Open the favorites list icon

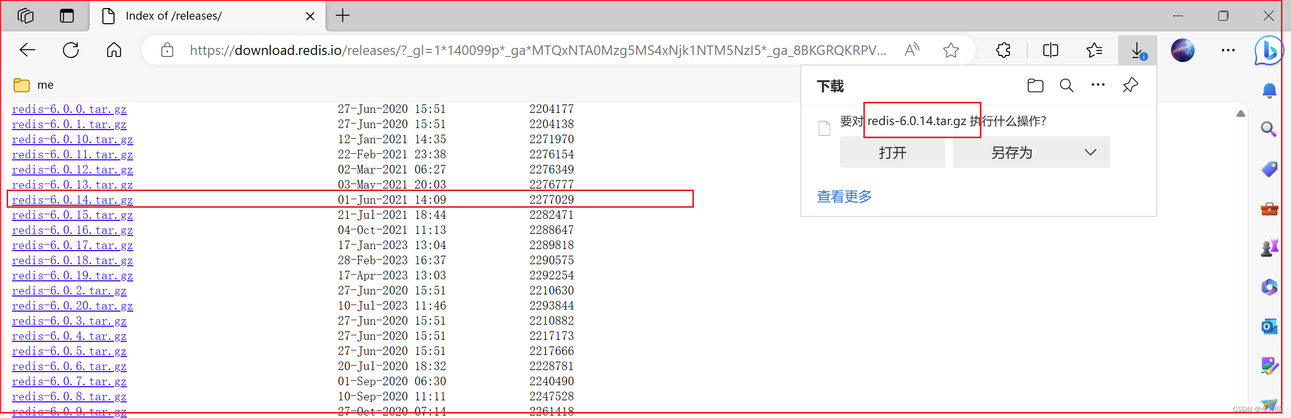pos(1094,50)
